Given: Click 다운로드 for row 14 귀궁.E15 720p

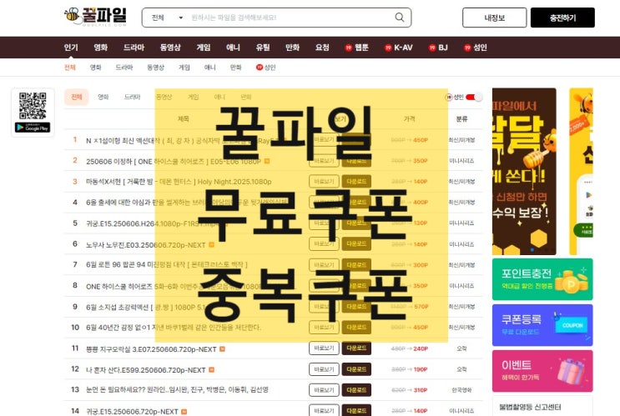Looking at the screenshot, I should [x=356, y=410].
